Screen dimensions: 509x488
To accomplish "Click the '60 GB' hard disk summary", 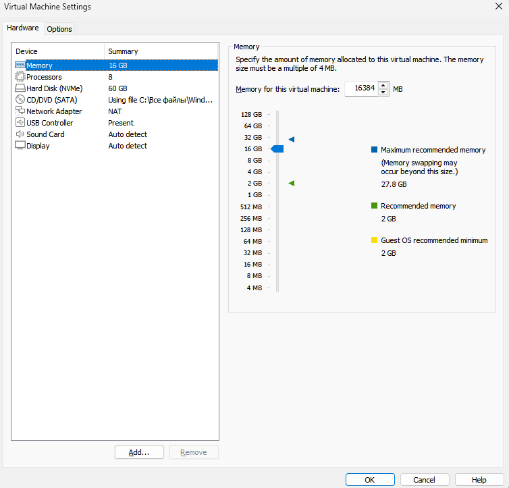I will (x=118, y=88).
